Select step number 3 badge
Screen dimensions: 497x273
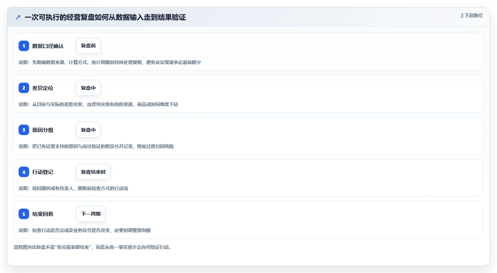tap(24, 130)
